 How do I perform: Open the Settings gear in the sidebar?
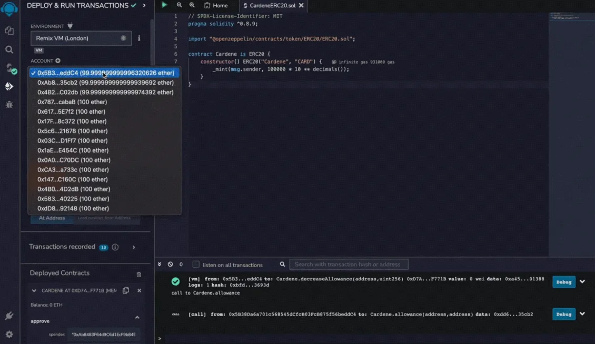coord(9,334)
